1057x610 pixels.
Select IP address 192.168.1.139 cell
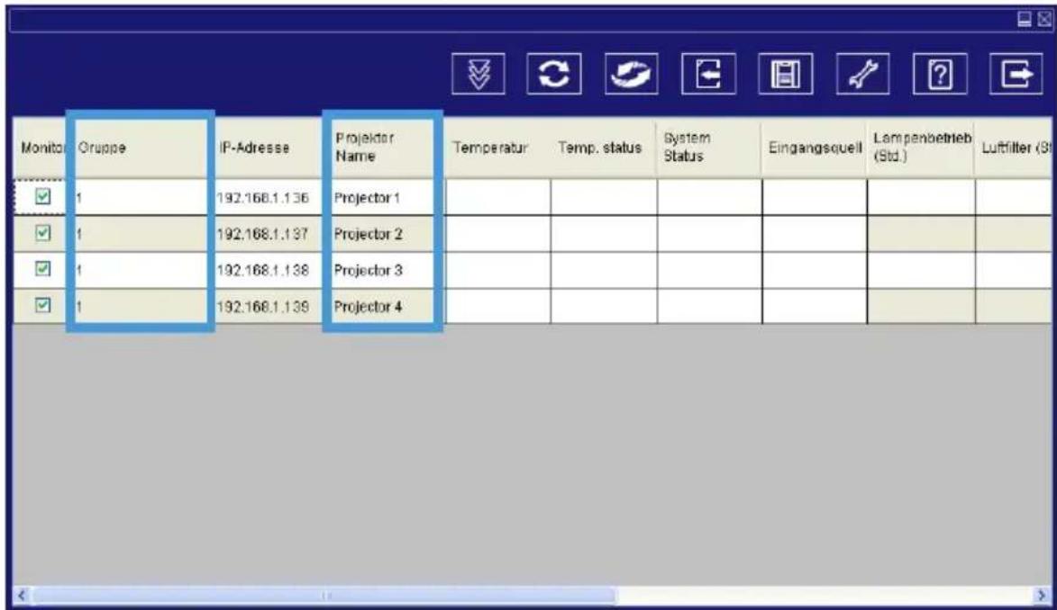click(x=269, y=306)
